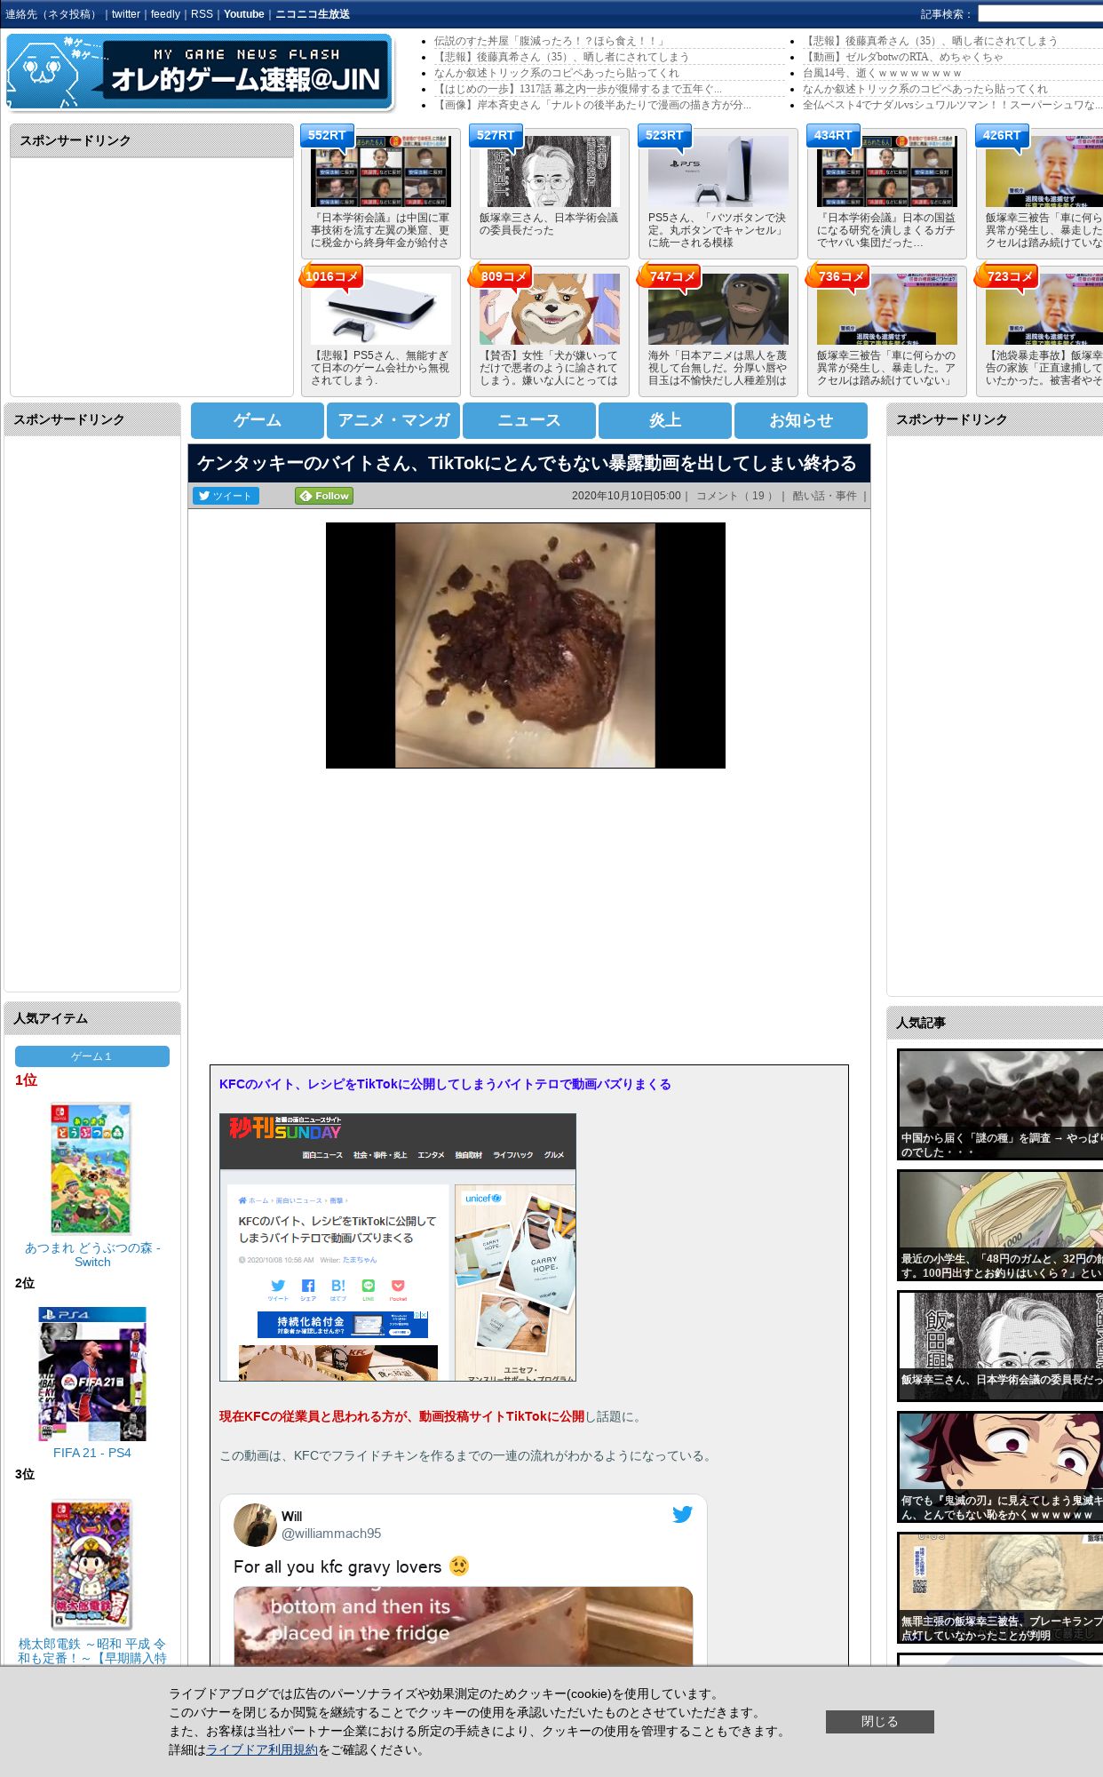Click the あつまれ どうぶつの森 game cover
Image resolution: width=1103 pixels, height=1777 pixels.
(91, 1169)
